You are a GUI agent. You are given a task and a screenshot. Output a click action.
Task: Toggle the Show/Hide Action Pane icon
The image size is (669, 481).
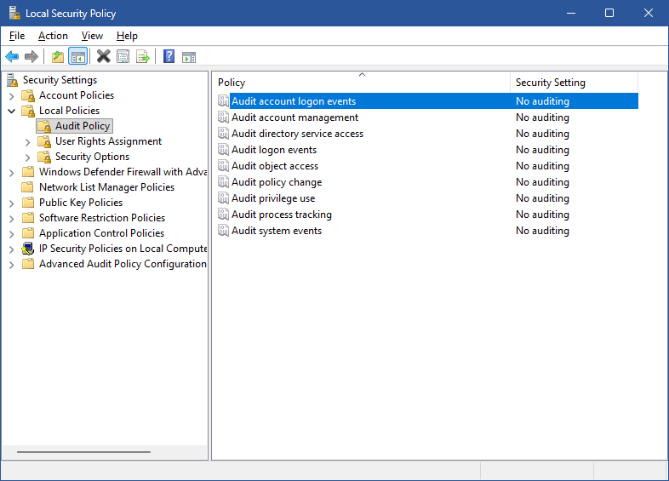tap(189, 57)
